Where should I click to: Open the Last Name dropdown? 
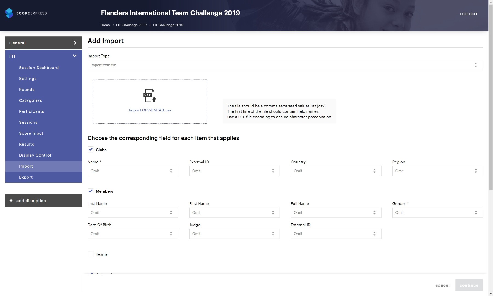133,212
